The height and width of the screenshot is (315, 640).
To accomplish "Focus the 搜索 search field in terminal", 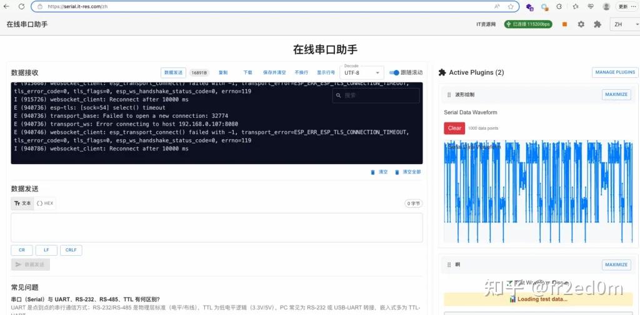I will [x=376, y=95].
